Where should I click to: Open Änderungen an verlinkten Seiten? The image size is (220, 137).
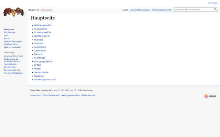(x=12, y=60)
